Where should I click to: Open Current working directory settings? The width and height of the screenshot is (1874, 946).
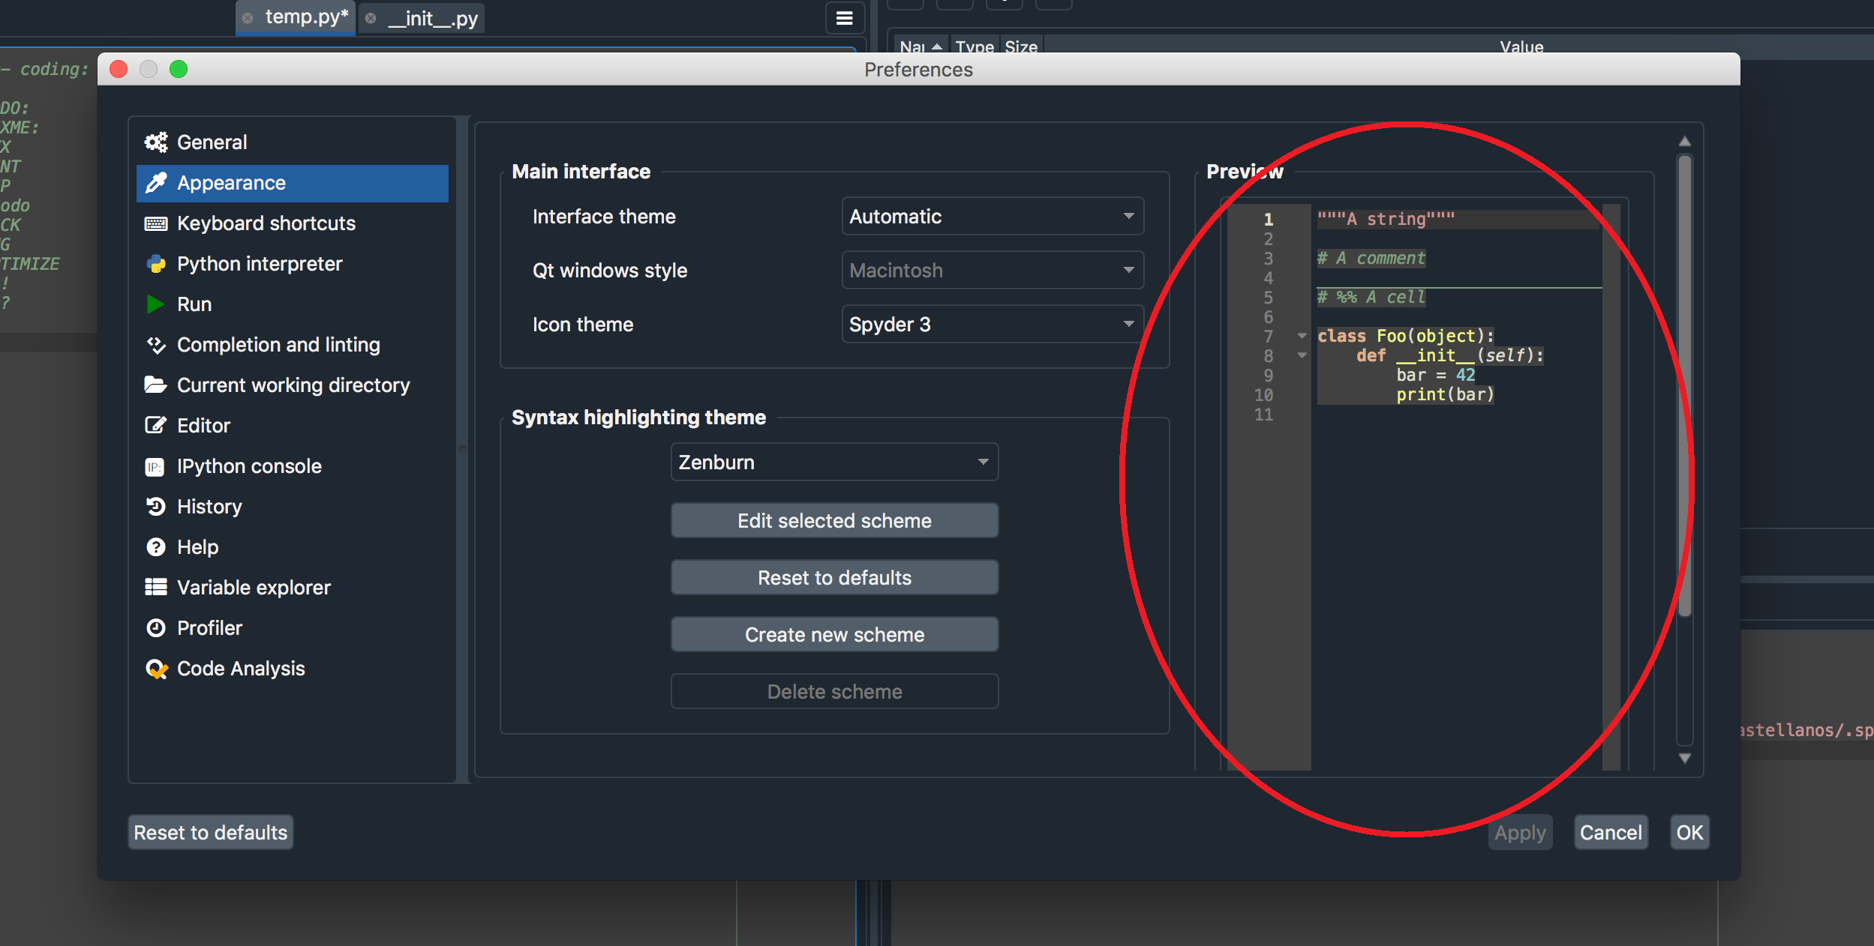(293, 385)
